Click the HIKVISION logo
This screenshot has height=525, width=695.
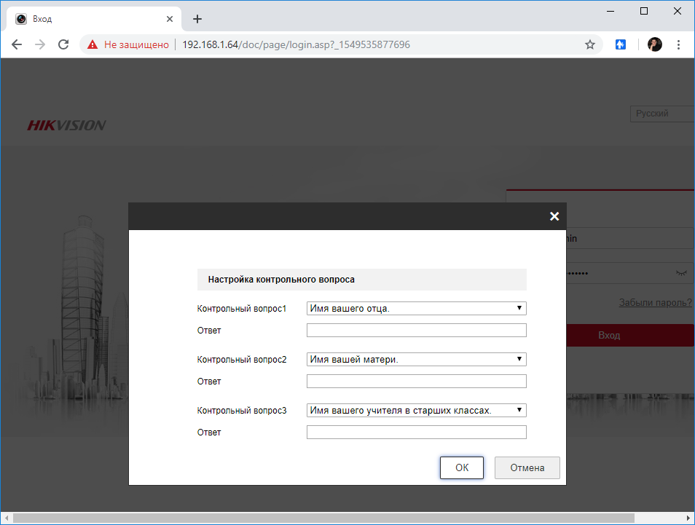pyautogui.click(x=66, y=125)
